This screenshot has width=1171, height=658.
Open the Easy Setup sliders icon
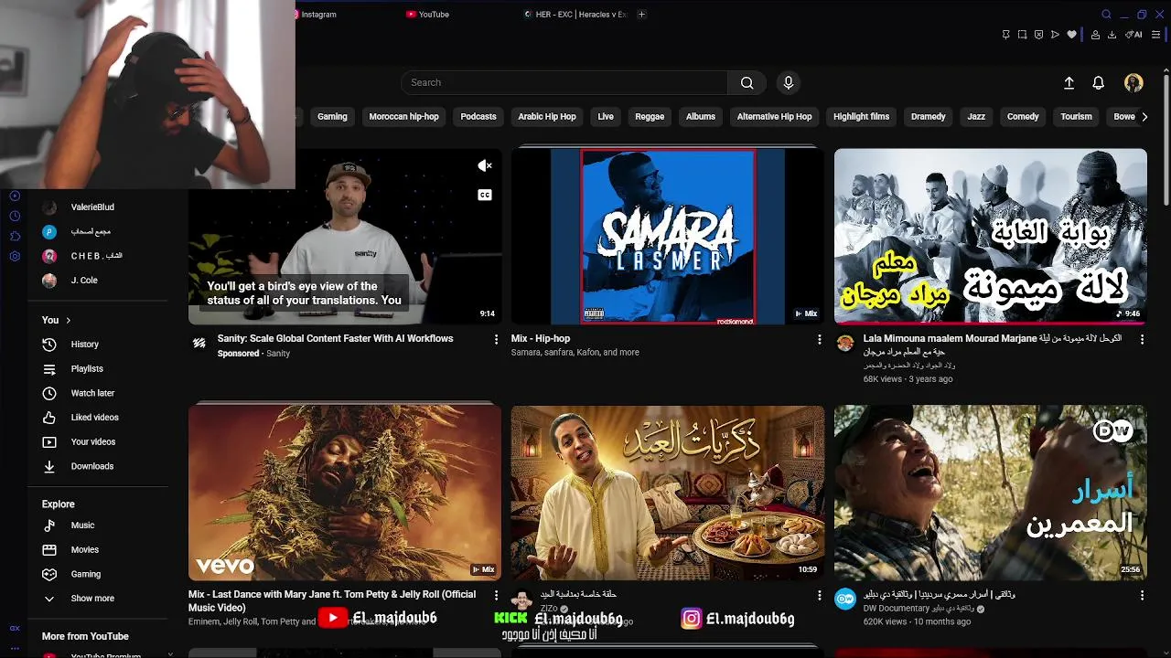[1155, 35]
